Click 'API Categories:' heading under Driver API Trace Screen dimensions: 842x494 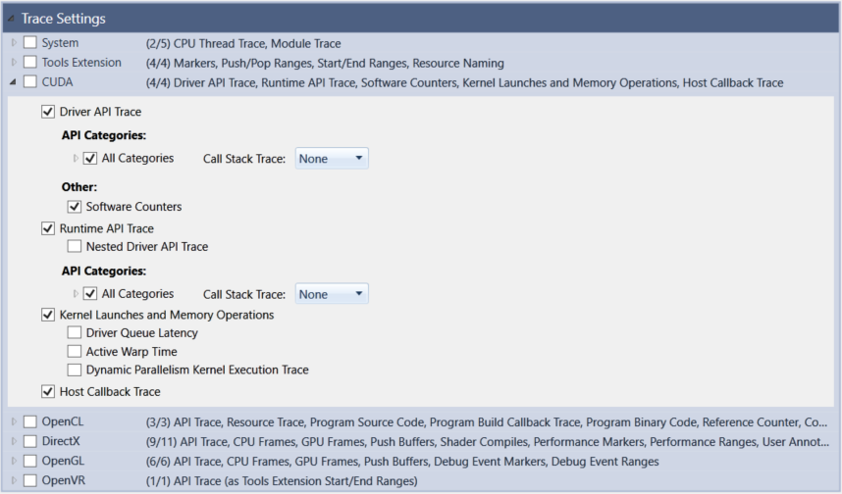pos(104,135)
